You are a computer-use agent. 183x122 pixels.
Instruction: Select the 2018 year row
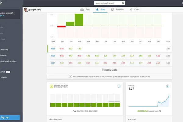[53, 56]
